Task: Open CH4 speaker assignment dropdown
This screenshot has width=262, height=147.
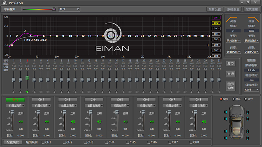Action: (x=94, y=106)
